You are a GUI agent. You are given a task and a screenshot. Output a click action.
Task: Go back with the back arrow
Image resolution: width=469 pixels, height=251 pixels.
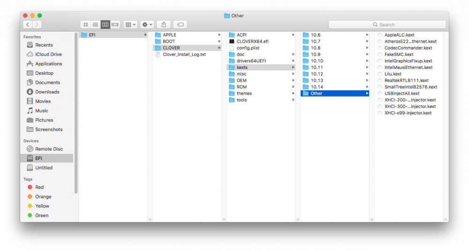coord(28,24)
